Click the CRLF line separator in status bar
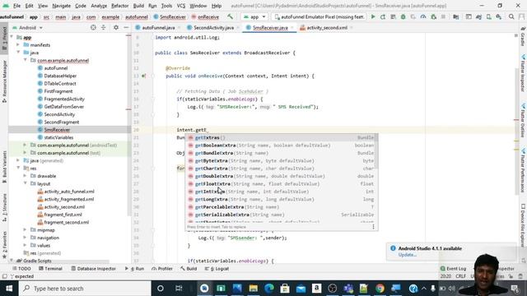The height and width of the screenshot is (296, 527). coord(460,276)
